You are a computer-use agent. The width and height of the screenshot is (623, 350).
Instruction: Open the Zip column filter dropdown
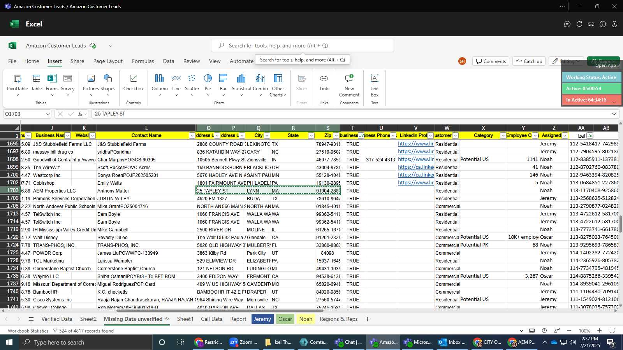[336, 136]
